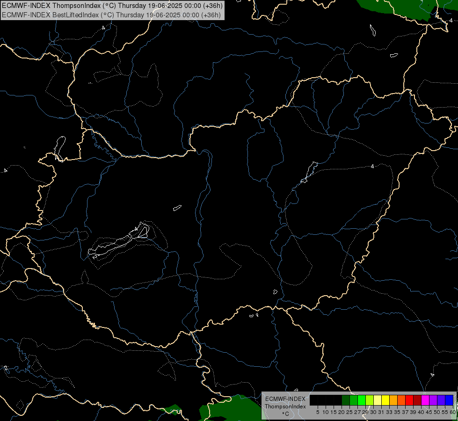Select the dark green 20–25 legend swatch
Image resolution: width=458 pixels, height=421 pixels.
click(x=346, y=400)
